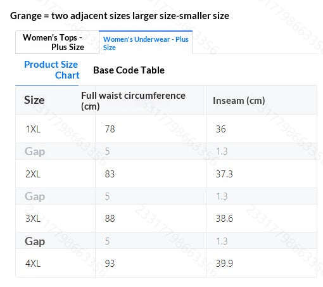
Task: Switch to Women's Tops - Plus Size tab
Action: [x=57, y=42]
